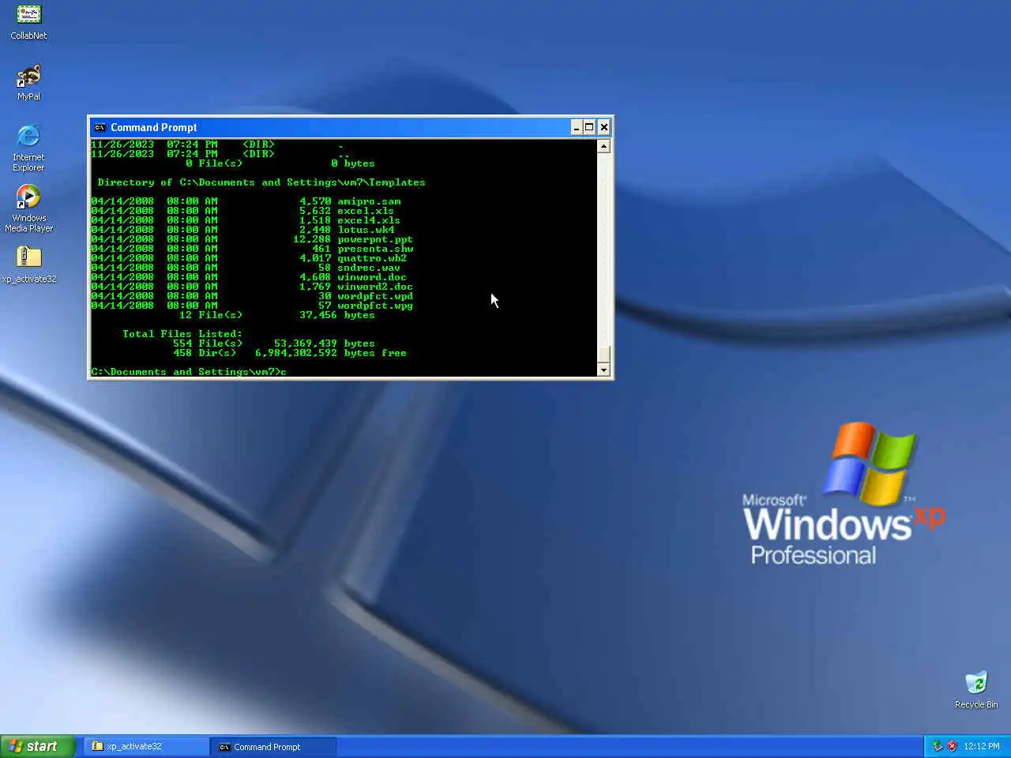Click the Total Files Listed line
The height and width of the screenshot is (758, 1011).
182,334
